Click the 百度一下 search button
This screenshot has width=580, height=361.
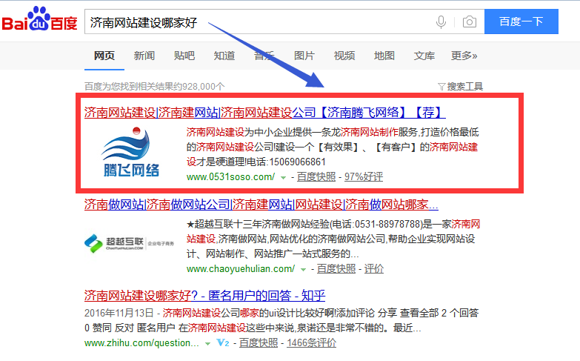(521, 21)
